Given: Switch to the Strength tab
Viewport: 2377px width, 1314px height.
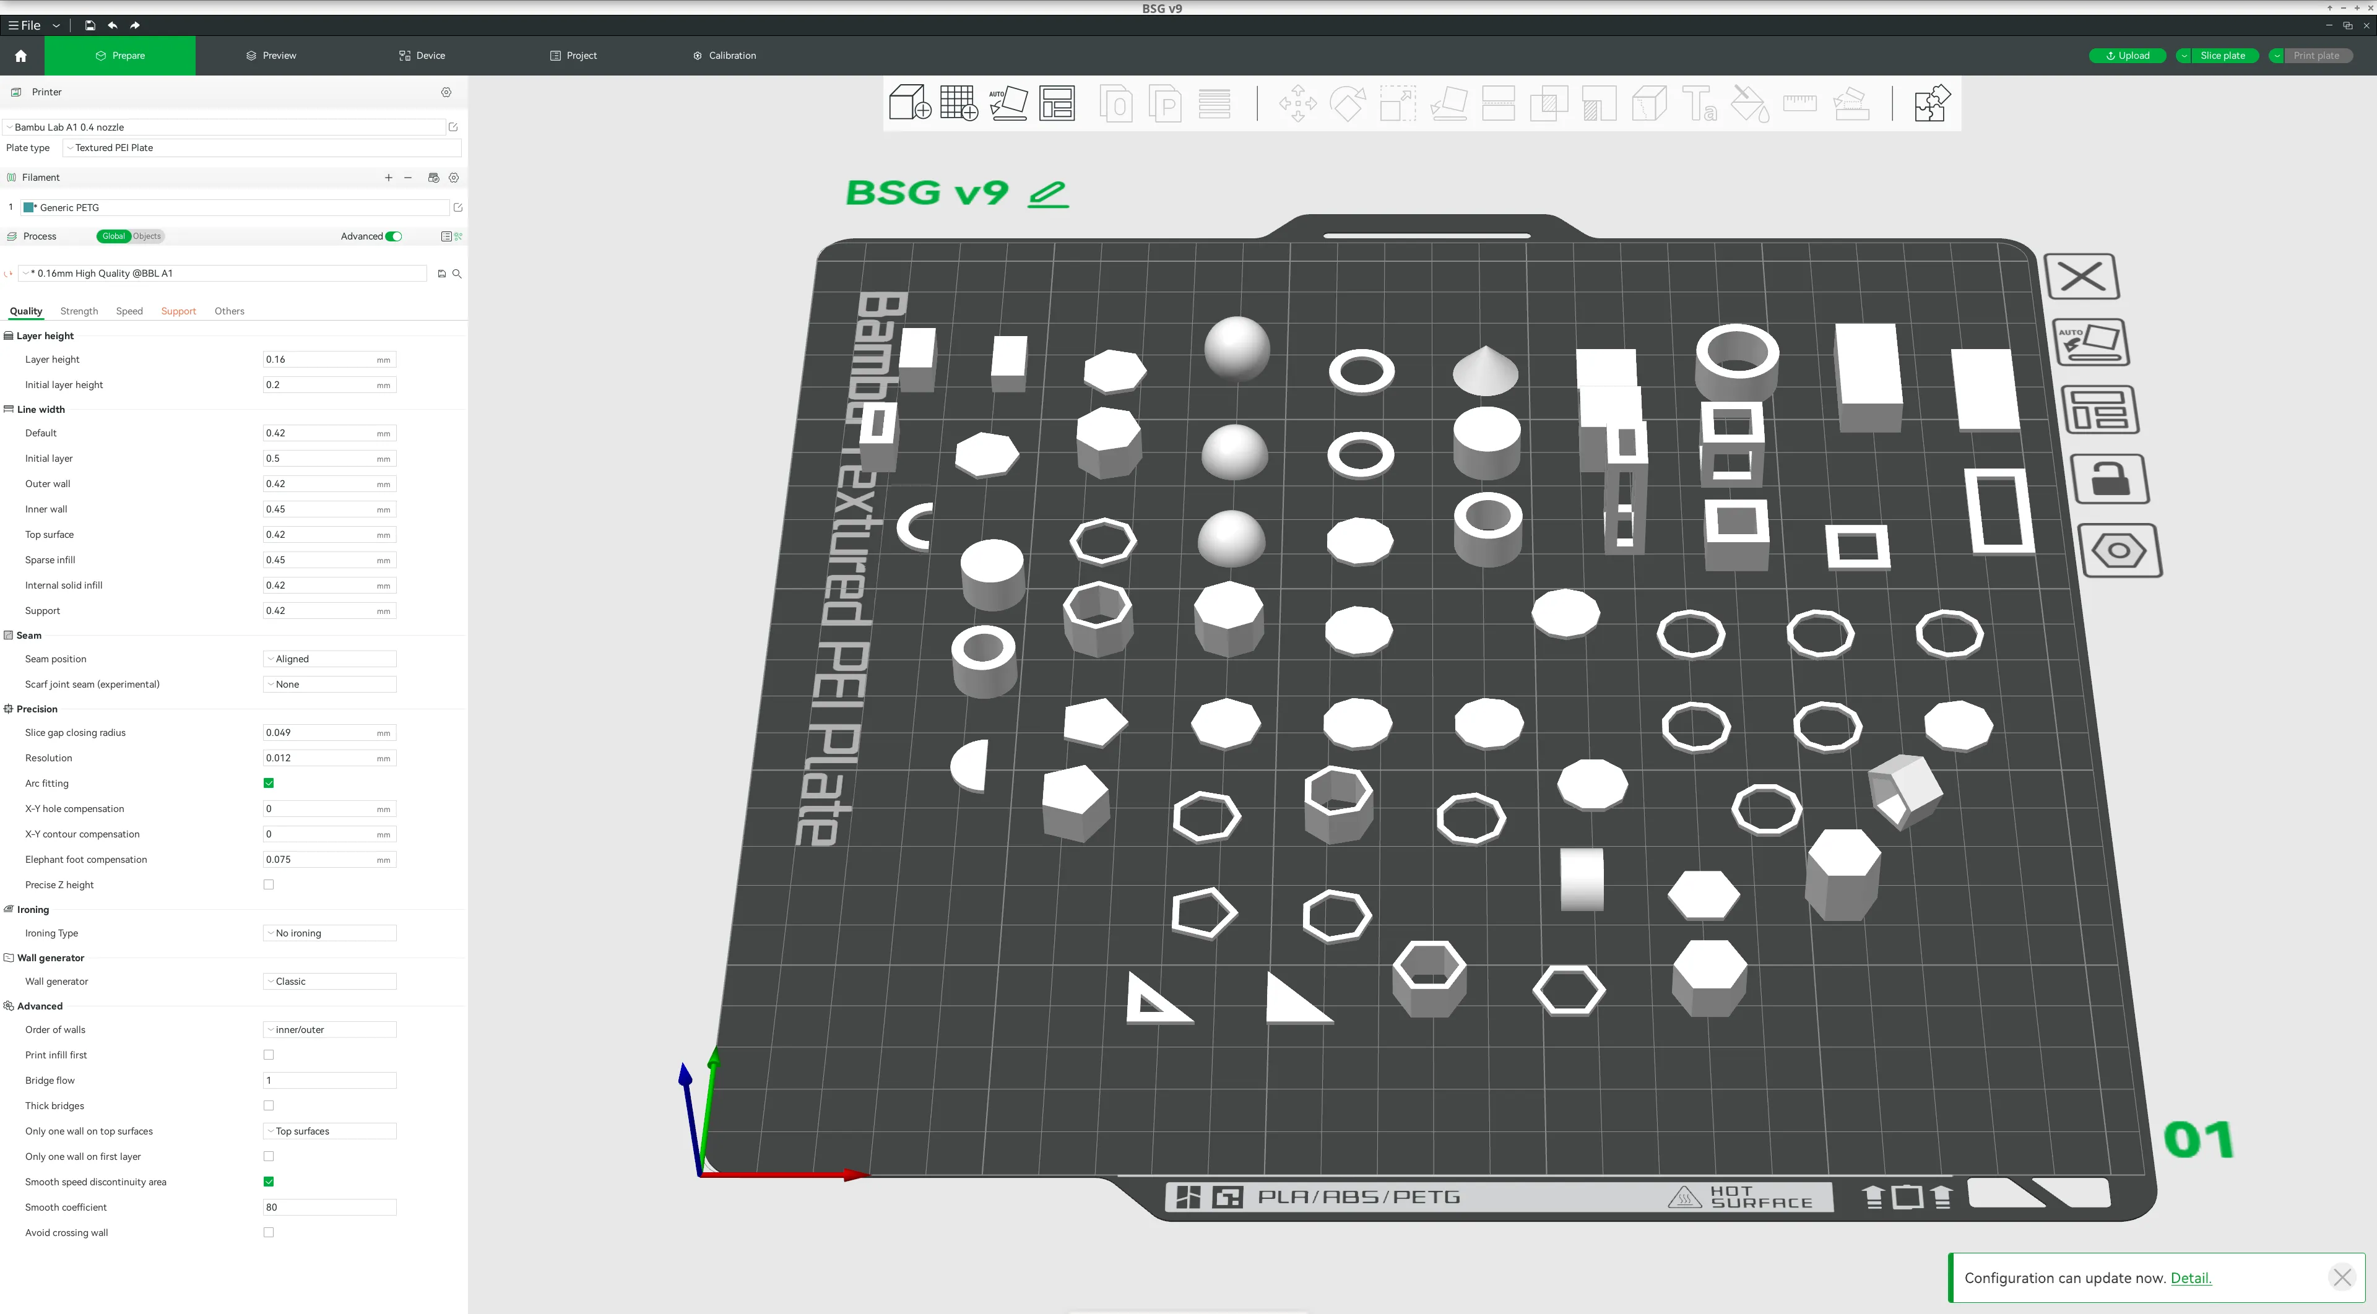Looking at the screenshot, I should pos(79,311).
